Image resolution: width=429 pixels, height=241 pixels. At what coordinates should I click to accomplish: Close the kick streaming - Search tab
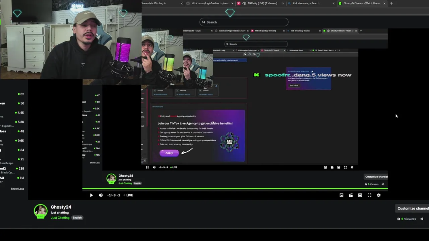(333, 3)
